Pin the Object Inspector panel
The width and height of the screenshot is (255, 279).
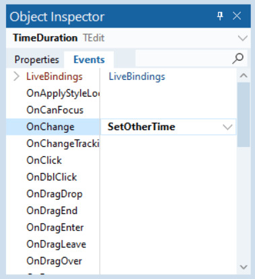[x=220, y=16]
